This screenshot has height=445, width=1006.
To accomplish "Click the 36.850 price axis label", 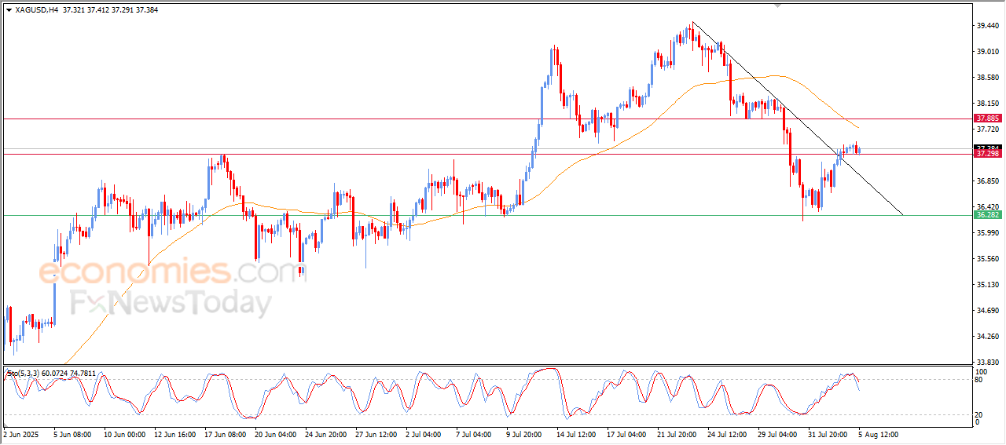I will click(x=986, y=181).
